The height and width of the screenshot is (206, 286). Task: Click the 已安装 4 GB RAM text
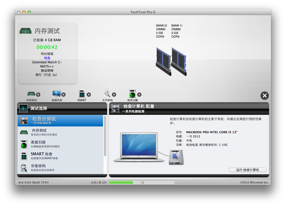(47, 40)
